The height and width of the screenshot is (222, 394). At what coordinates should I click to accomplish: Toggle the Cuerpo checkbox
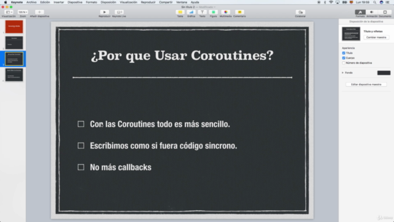[344, 58]
